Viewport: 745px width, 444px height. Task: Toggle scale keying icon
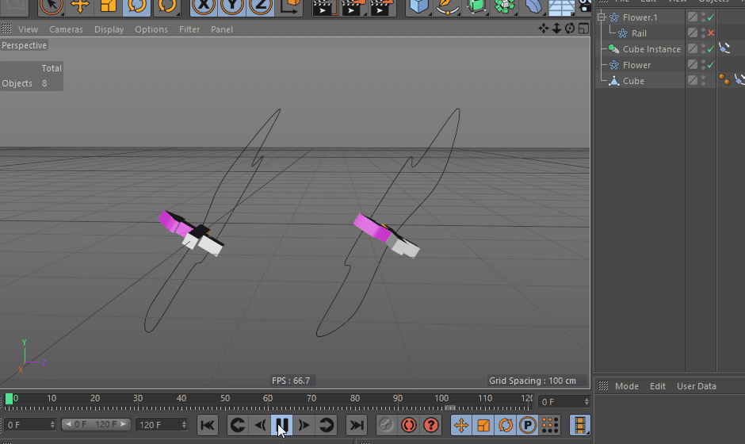coord(483,425)
